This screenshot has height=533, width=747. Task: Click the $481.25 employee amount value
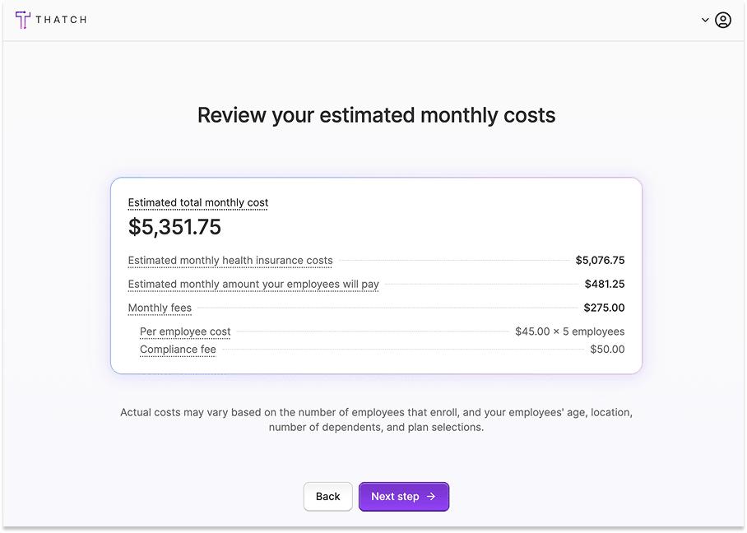[x=605, y=285]
